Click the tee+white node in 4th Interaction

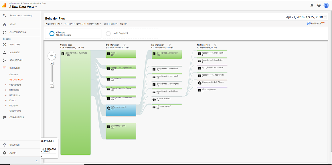point(212,75)
